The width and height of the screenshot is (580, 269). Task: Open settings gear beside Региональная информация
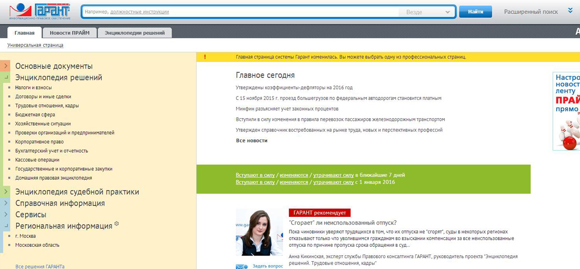click(116, 224)
